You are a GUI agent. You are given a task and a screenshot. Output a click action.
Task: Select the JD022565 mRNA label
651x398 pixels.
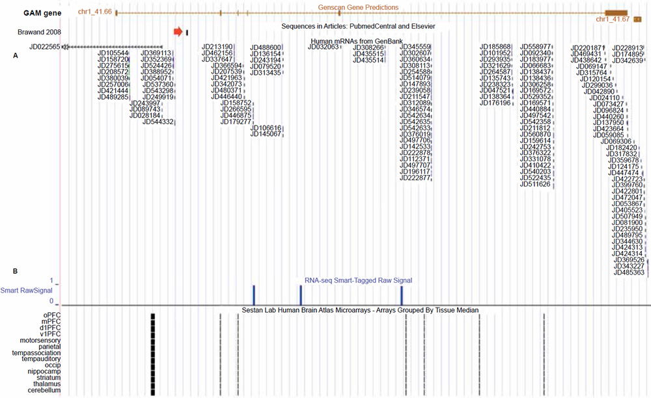(x=44, y=47)
